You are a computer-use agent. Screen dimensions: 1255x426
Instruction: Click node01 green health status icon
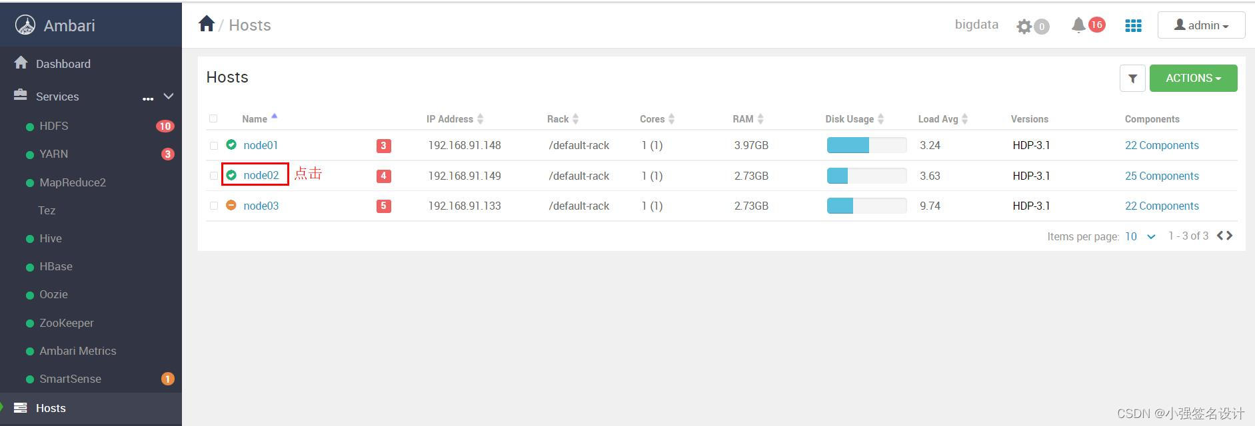[x=231, y=144]
